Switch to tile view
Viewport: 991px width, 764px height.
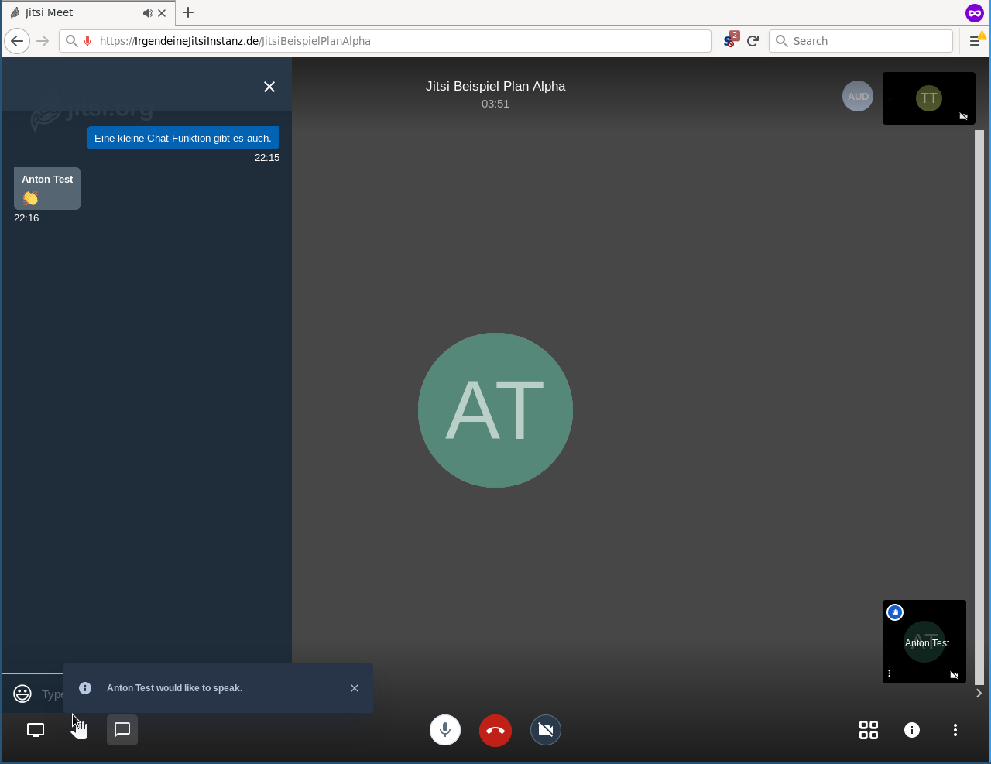[x=869, y=730]
